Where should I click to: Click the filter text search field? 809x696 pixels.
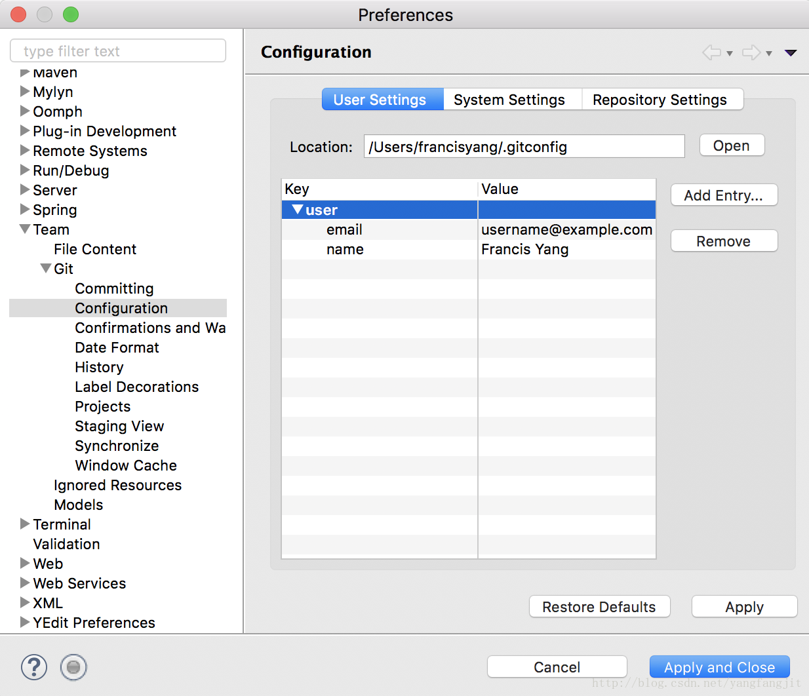point(118,51)
